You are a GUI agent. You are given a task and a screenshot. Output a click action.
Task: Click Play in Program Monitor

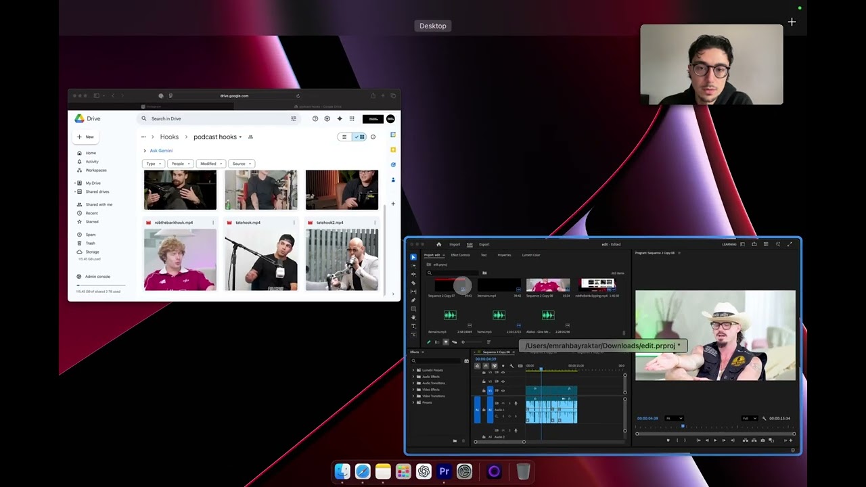point(715,440)
